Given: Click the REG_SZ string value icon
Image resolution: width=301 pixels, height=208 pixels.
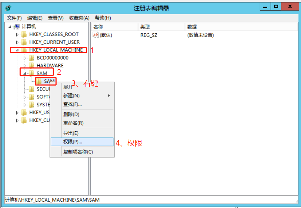Looking at the screenshot, I should (96, 35).
